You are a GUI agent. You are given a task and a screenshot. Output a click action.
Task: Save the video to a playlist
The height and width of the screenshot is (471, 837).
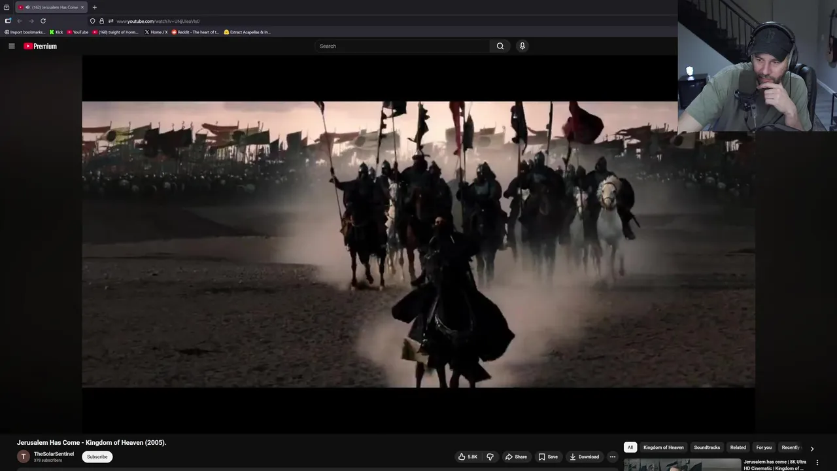tap(548, 457)
